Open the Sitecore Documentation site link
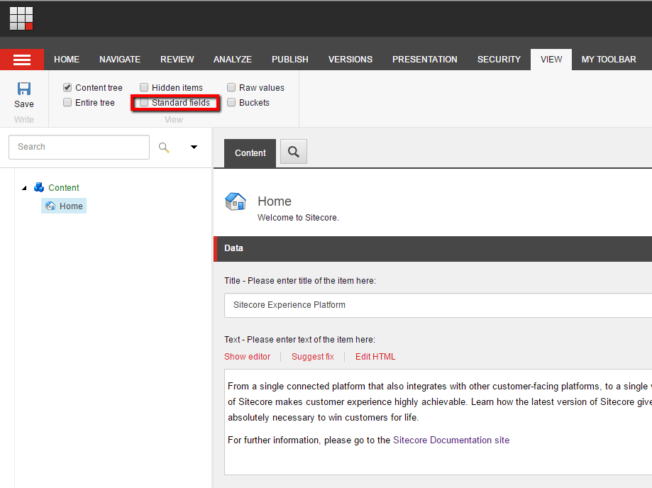 [x=451, y=440]
